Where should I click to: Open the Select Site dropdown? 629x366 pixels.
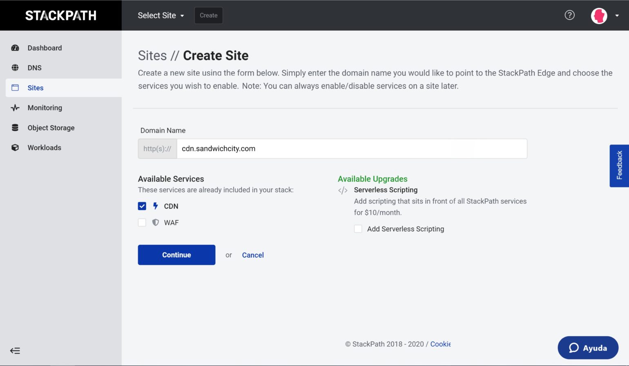pyautogui.click(x=161, y=16)
